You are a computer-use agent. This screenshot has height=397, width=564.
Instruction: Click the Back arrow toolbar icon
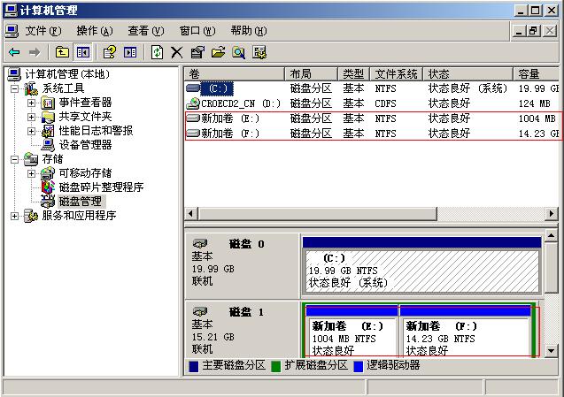tap(14, 52)
